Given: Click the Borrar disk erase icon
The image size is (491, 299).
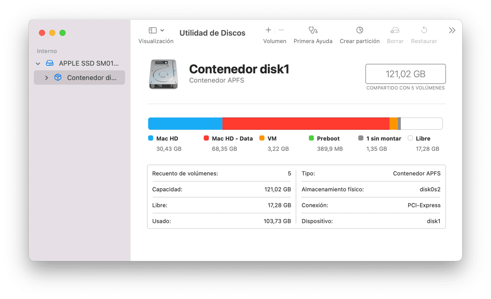Looking at the screenshot, I should click(395, 30).
